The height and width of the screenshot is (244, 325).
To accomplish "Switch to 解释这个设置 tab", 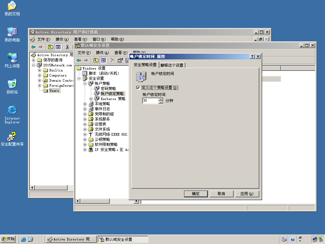I will coord(172,65).
